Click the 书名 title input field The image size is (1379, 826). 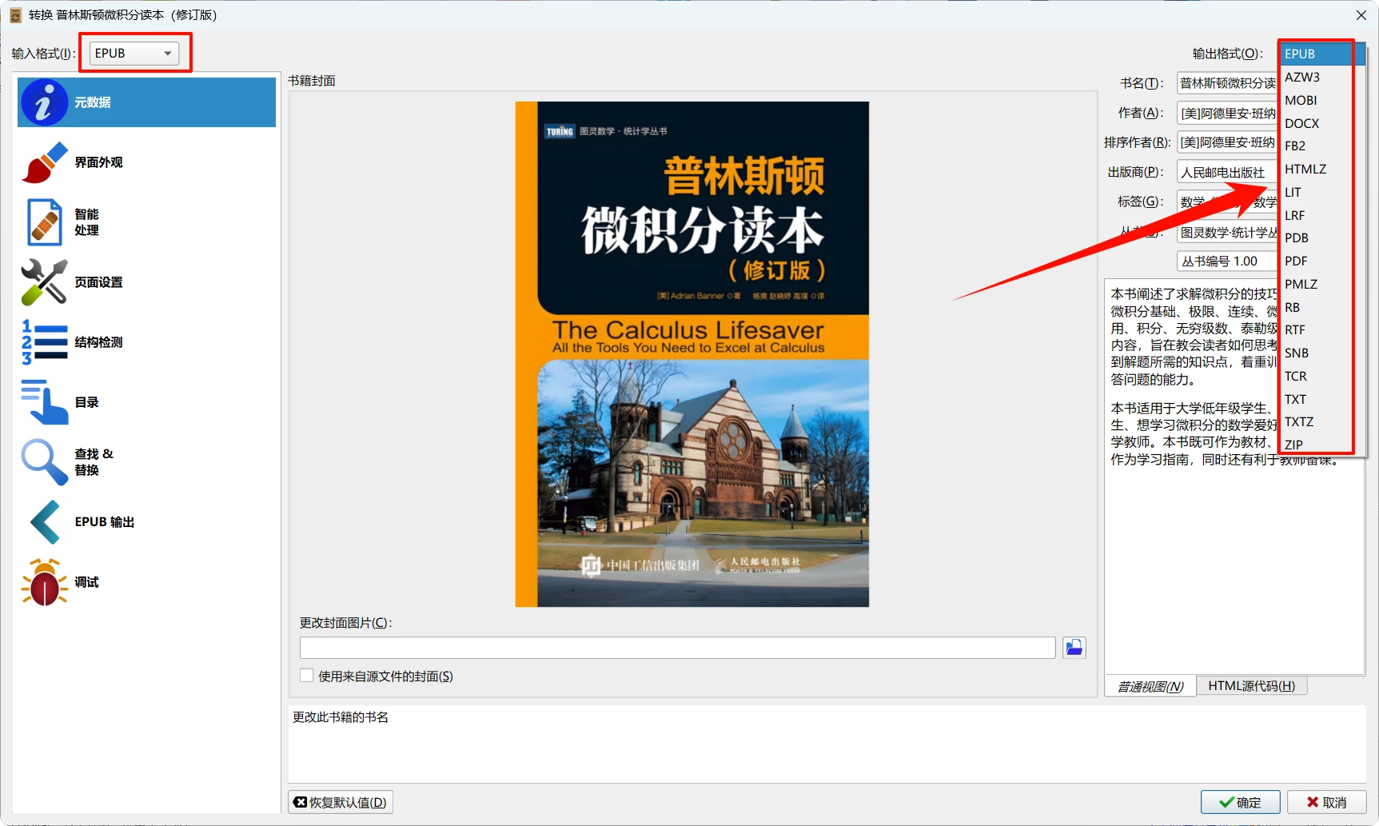1227,83
